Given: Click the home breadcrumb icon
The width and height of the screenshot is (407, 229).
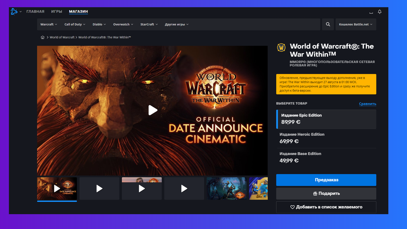Looking at the screenshot, I should pyautogui.click(x=42, y=37).
